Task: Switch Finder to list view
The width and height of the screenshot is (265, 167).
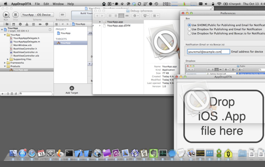Action: tap(116, 16)
